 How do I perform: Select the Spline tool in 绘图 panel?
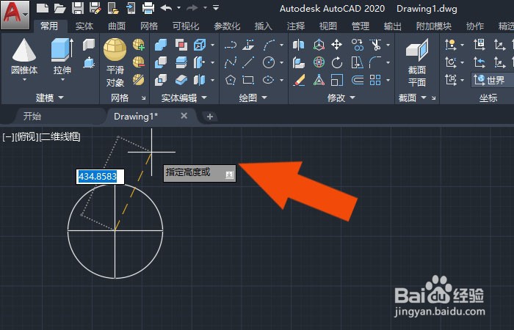coord(231,62)
